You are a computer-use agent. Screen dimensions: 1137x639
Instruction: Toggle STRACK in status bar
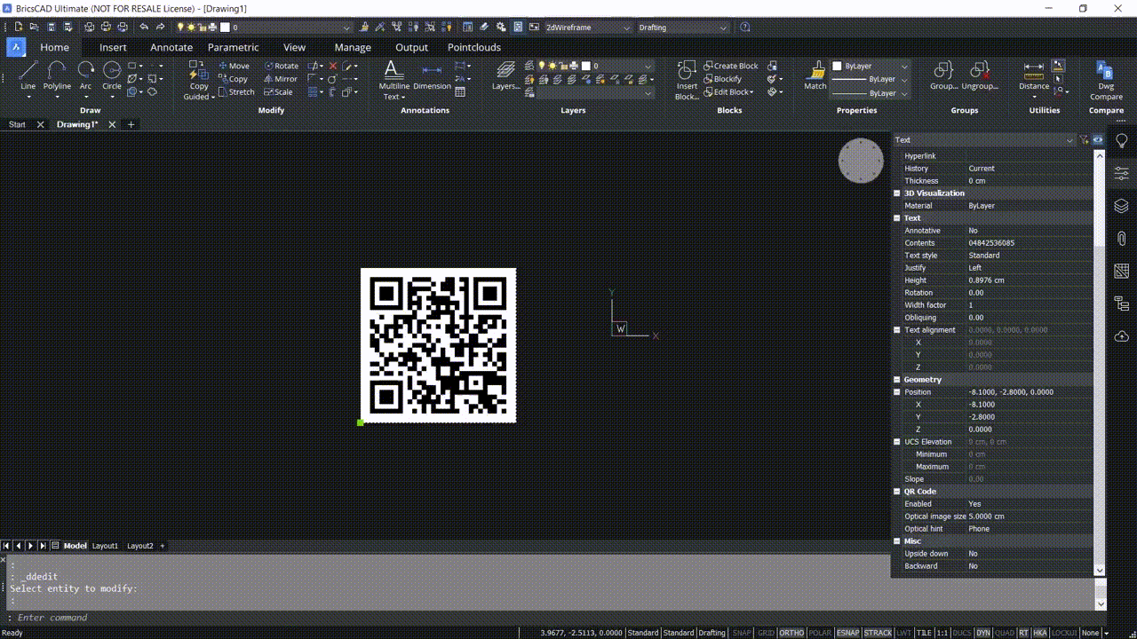[x=879, y=633]
